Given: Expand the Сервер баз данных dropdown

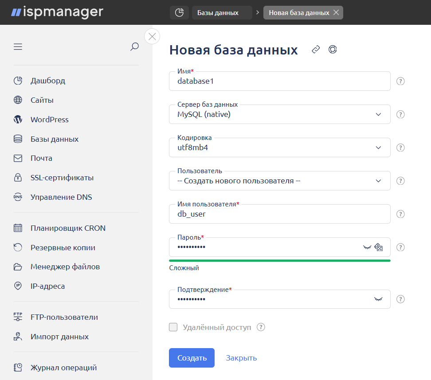Looking at the screenshot, I should point(280,114).
